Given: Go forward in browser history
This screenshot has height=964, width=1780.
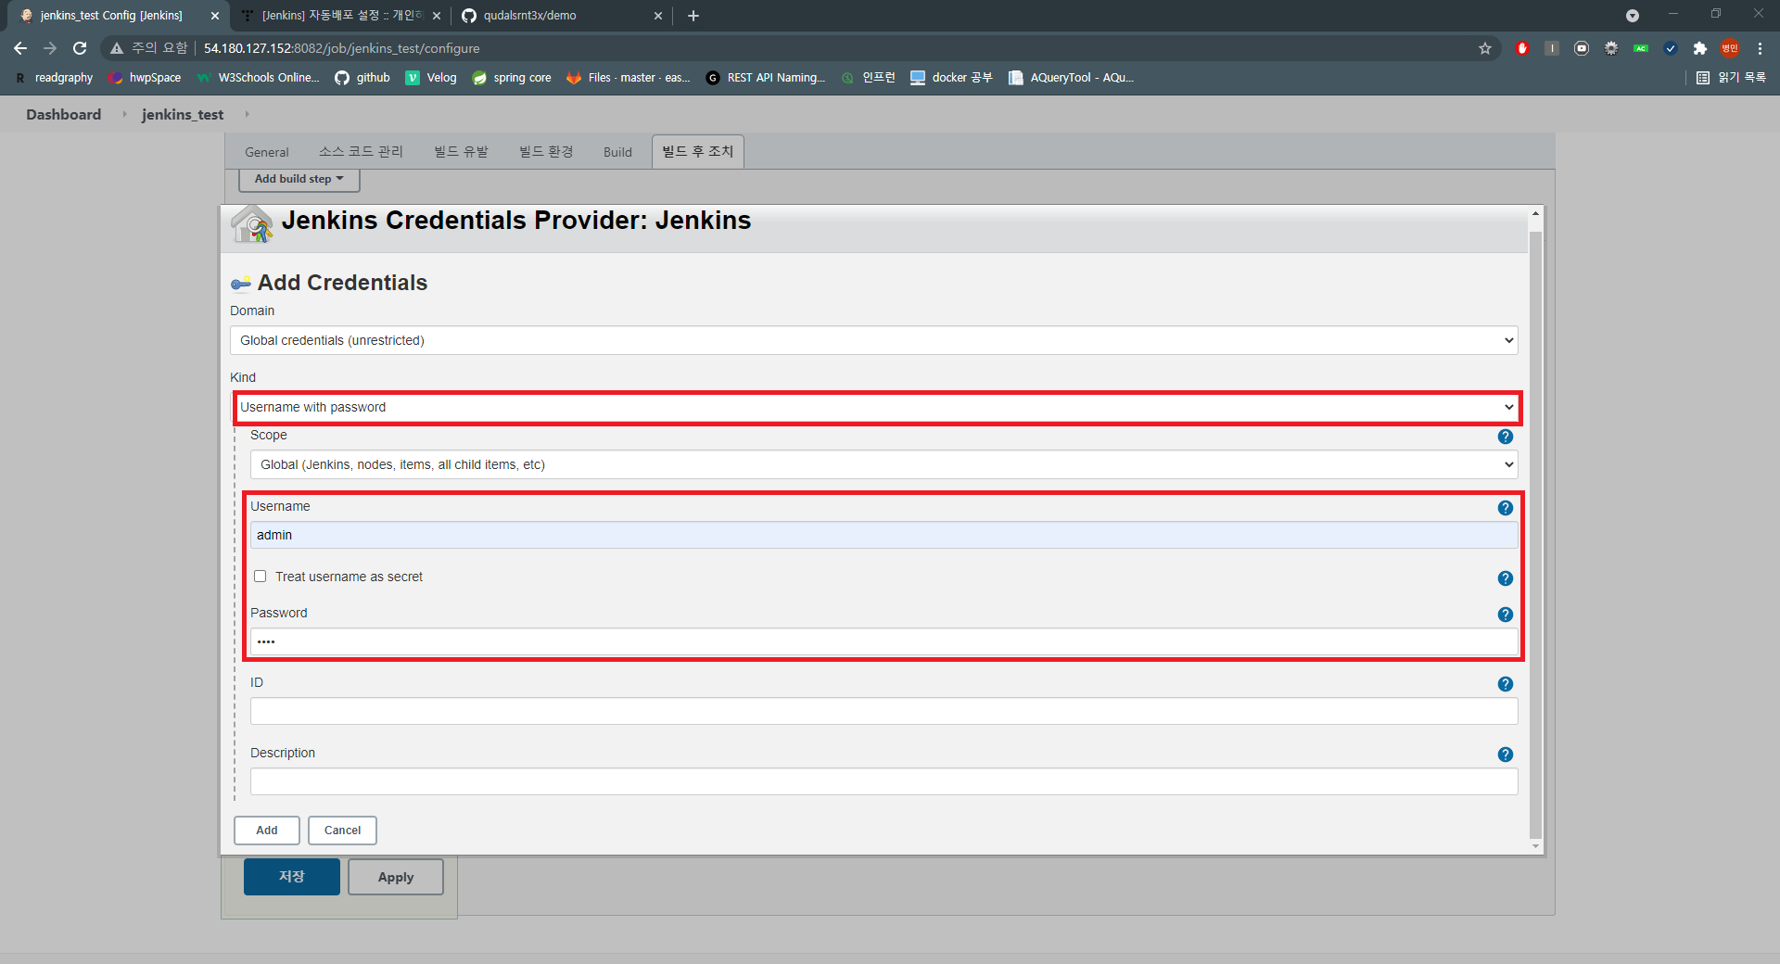Looking at the screenshot, I should 50,48.
